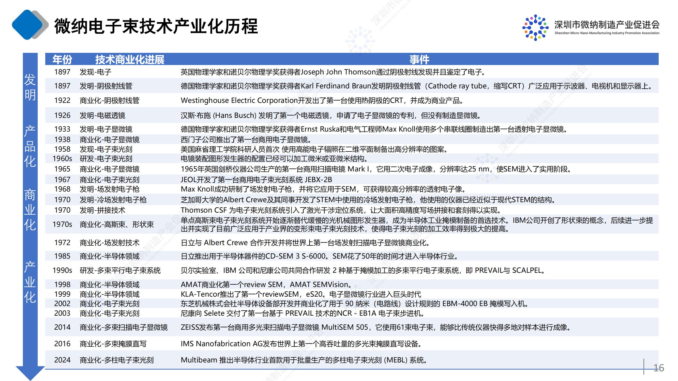The width and height of the screenshot is (678, 381).
Task: Click the 1933 发明-电子显微镜 entry
Action: (x=106, y=129)
